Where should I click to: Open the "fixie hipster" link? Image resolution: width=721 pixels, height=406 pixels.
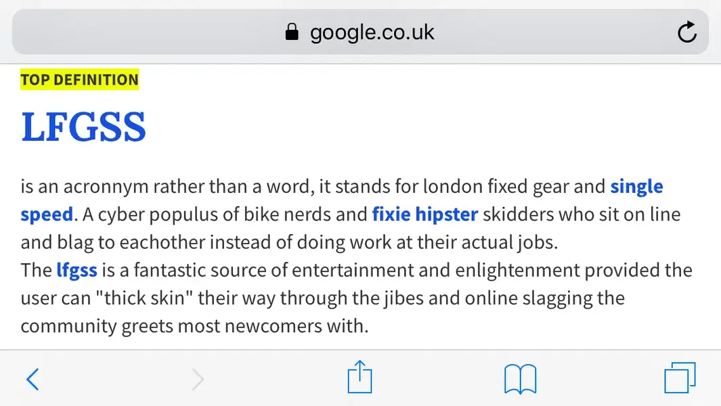(425, 215)
